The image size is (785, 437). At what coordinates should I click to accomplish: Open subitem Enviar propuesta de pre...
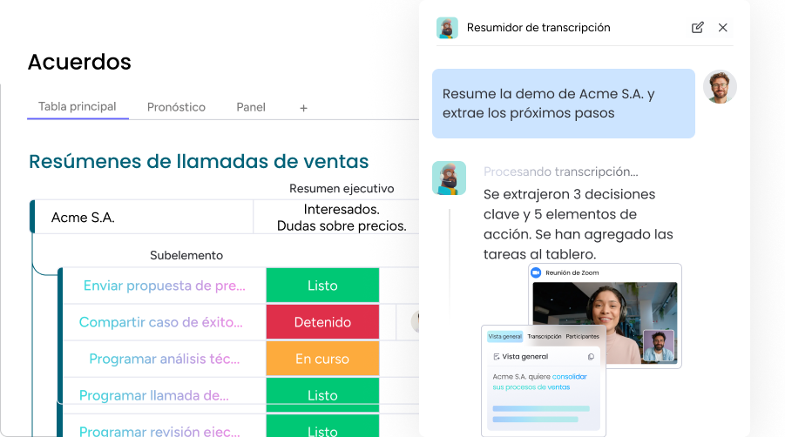click(x=164, y=286)
